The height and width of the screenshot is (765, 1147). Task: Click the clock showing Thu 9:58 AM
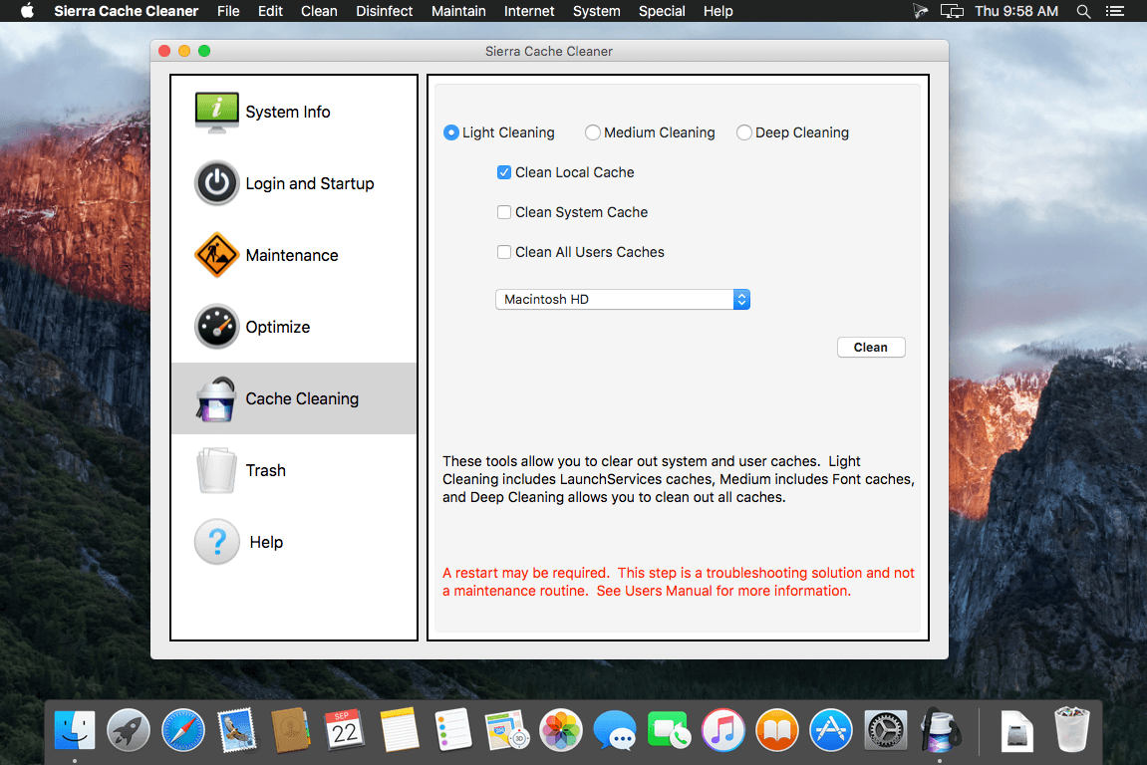[1016, 11]
